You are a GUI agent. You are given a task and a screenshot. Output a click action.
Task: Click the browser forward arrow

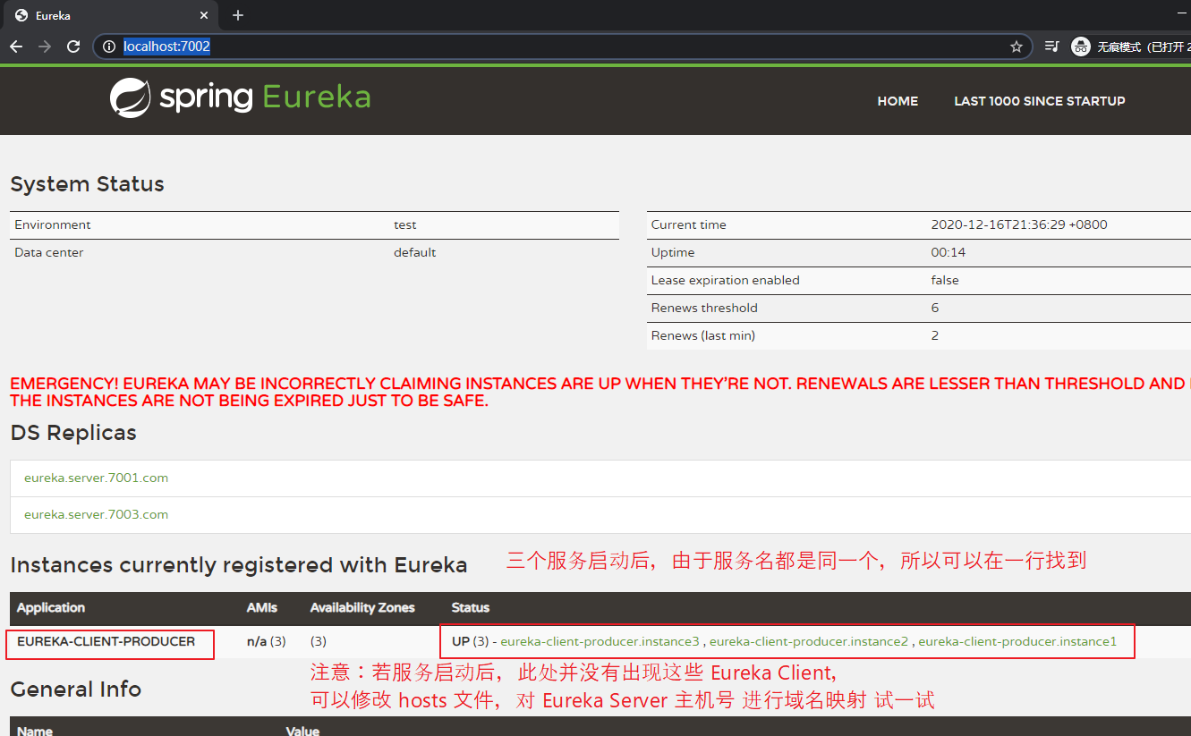pos(45,47)
